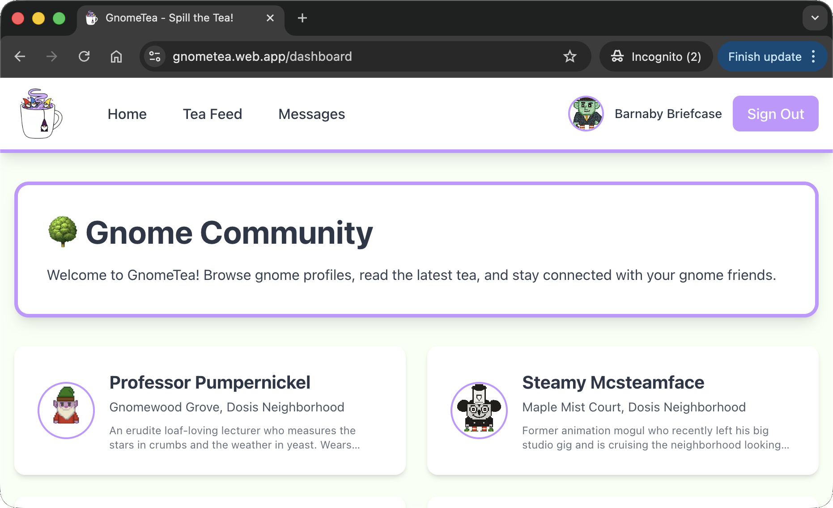Open a new tab with plus icon
The height and width of the screenshot is (508, 833).
pos(302,18)
